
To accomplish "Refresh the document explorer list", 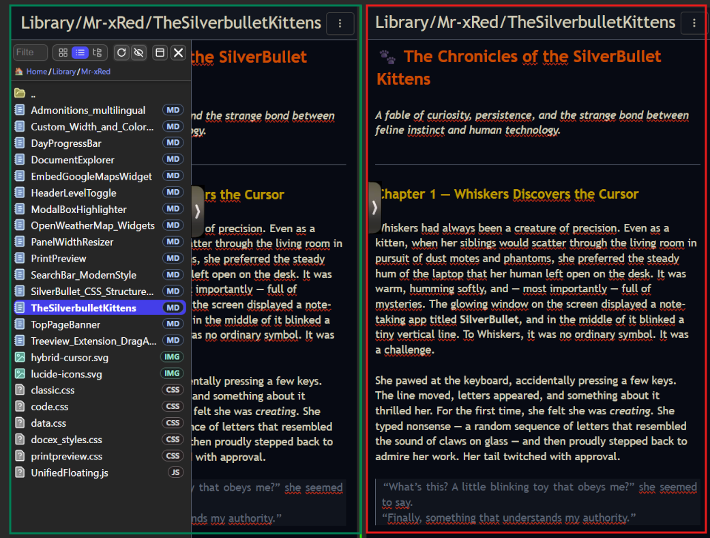I will 121,53.
